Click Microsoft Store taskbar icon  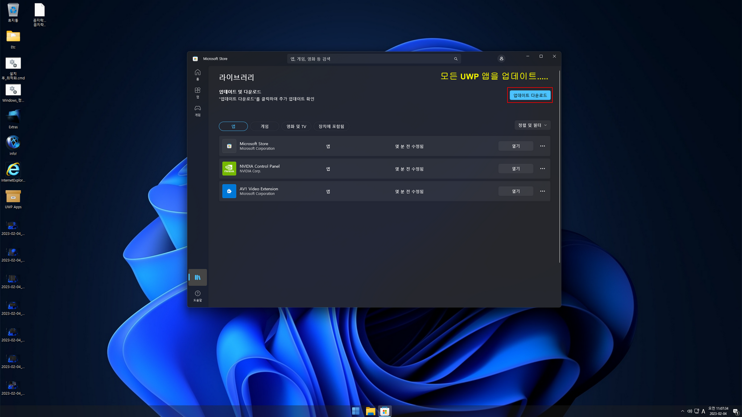[x=385, y=411]
